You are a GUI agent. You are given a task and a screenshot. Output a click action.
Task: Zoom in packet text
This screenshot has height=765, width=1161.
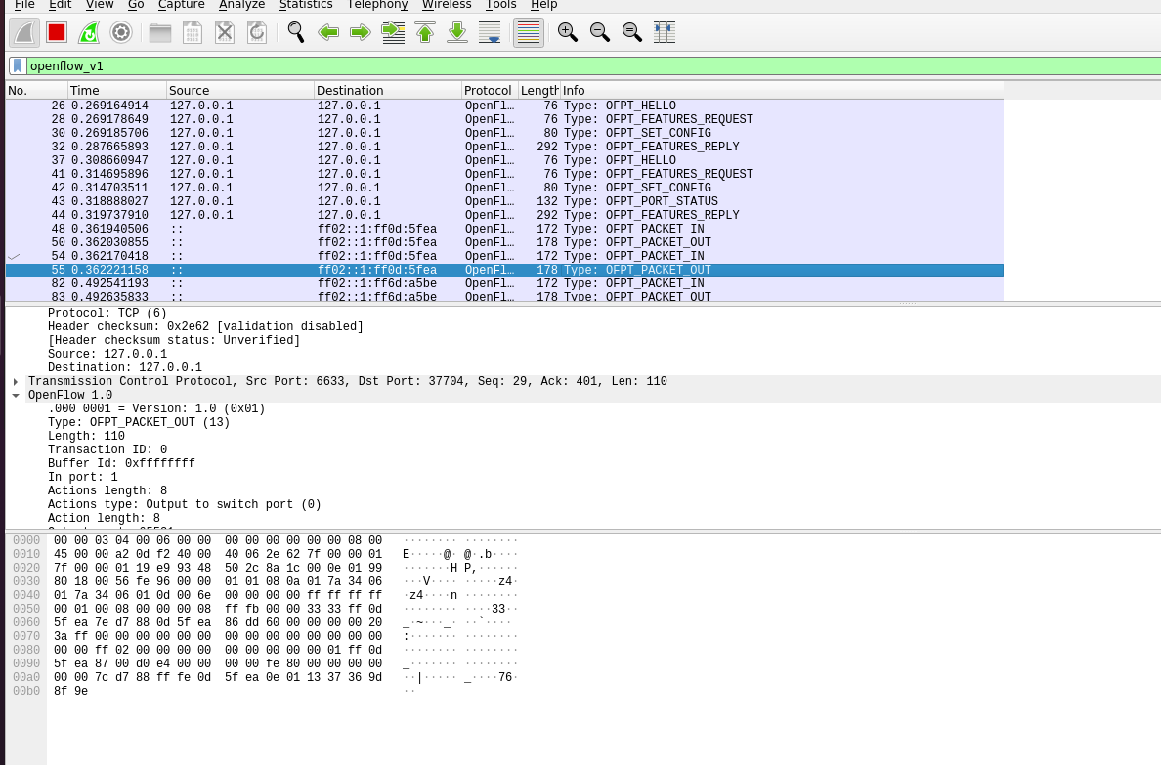(568, 32)
